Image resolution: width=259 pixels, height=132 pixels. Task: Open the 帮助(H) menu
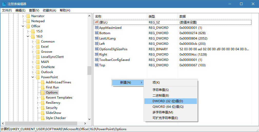[65, 10]
